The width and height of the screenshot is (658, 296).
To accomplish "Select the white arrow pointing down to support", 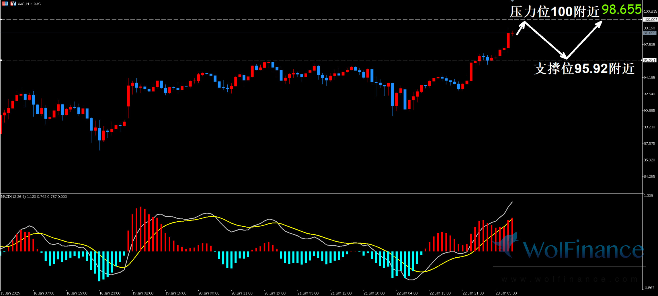I will 545,40.
